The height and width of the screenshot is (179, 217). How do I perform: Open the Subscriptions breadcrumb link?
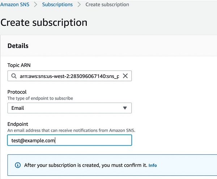click(x=57, y=4)
